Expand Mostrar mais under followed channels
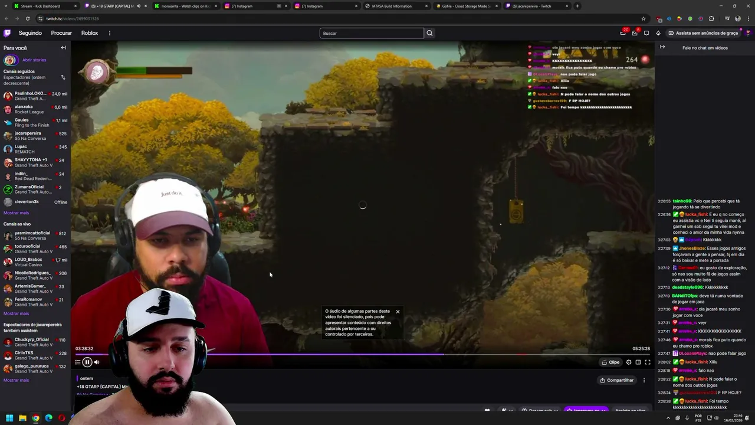The image size is (755, 425). 16,213
